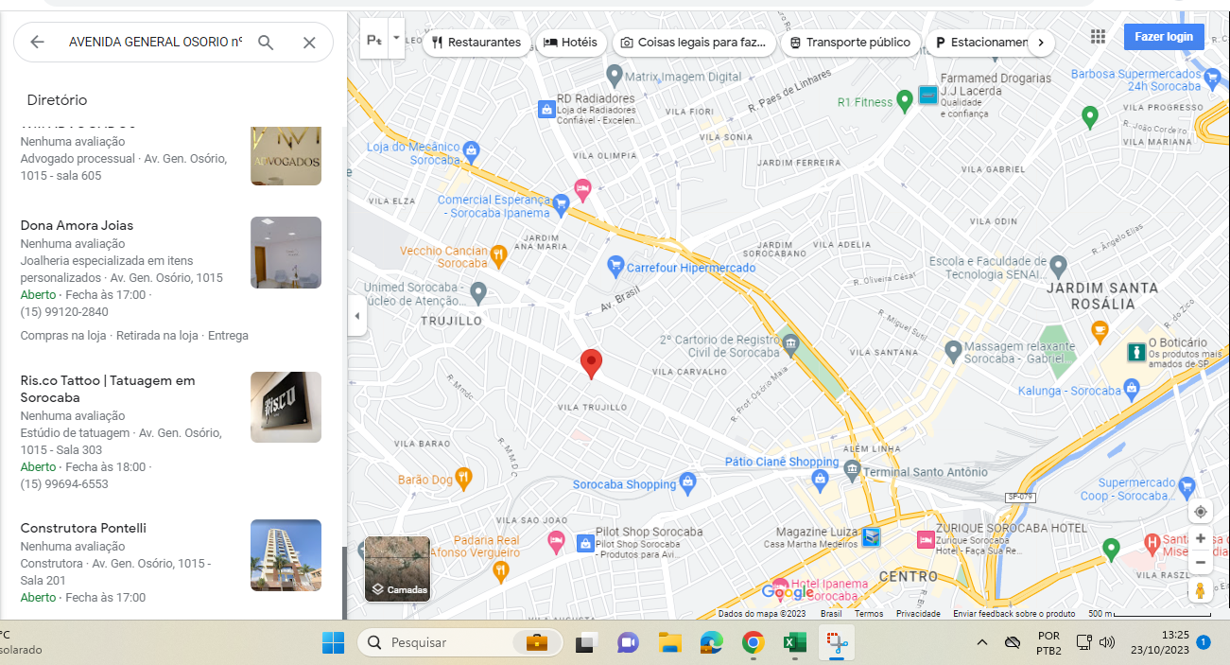Click the Sorocaba Shopping bag pin

click(688, 483)
